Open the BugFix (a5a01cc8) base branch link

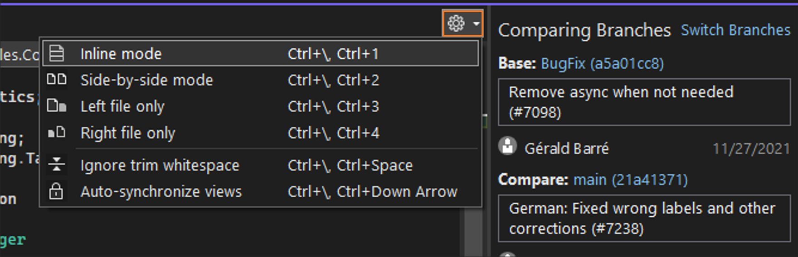[x=602, y=63]
